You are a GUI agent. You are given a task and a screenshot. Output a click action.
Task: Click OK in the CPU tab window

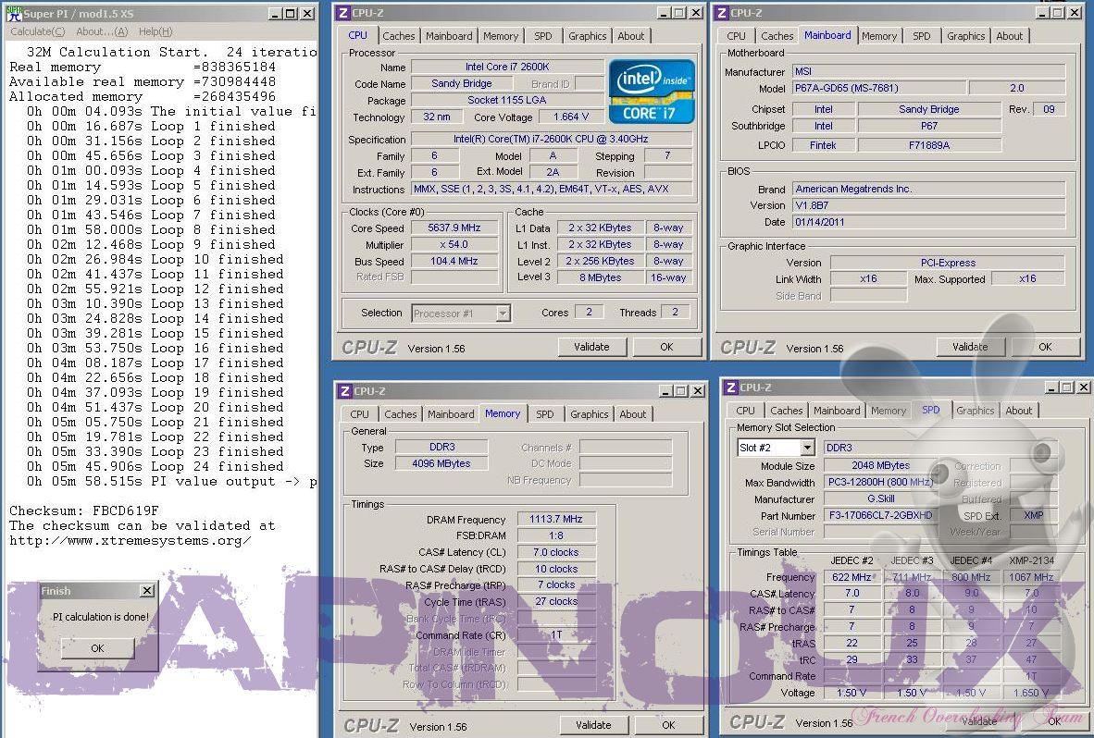(667, 347)
